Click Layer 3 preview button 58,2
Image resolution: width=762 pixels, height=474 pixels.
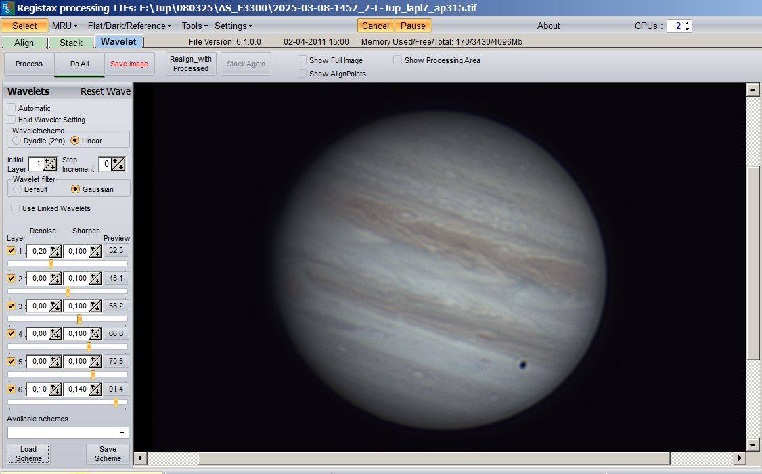pos(116,306)
